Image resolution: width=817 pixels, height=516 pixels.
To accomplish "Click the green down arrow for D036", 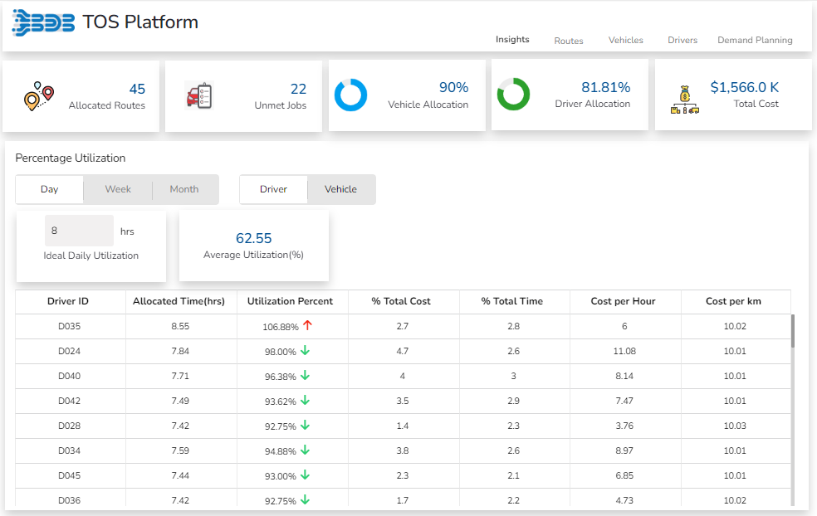I will point(306,500).
